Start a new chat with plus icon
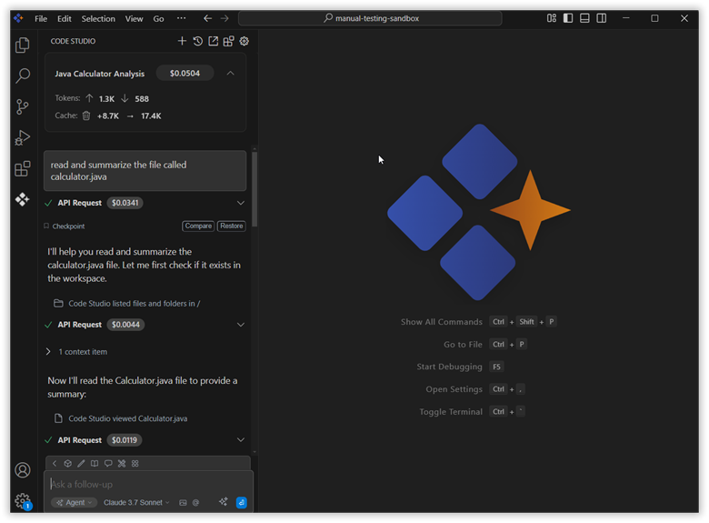 tap(182, 41)
